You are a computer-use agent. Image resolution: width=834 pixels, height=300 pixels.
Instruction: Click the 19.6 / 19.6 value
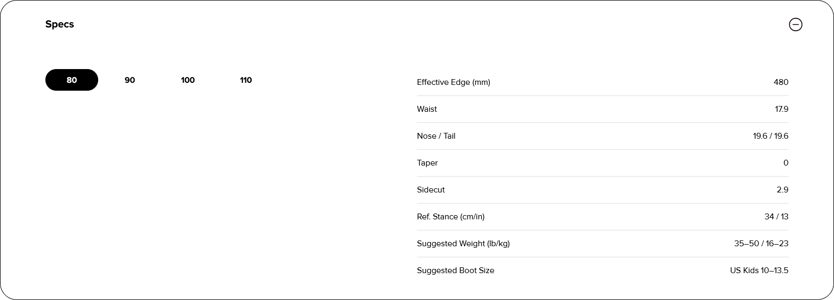click(770, 136)
